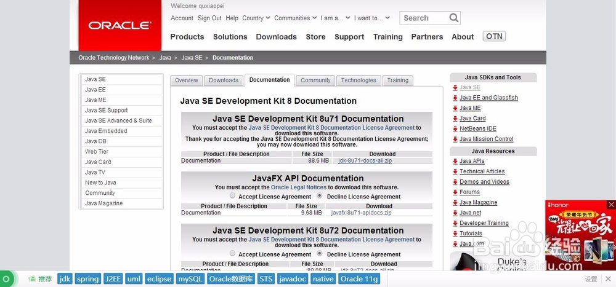Expand the 'I am a...' dropdown
The image size is (616, 287).
[x=335, y=18]
